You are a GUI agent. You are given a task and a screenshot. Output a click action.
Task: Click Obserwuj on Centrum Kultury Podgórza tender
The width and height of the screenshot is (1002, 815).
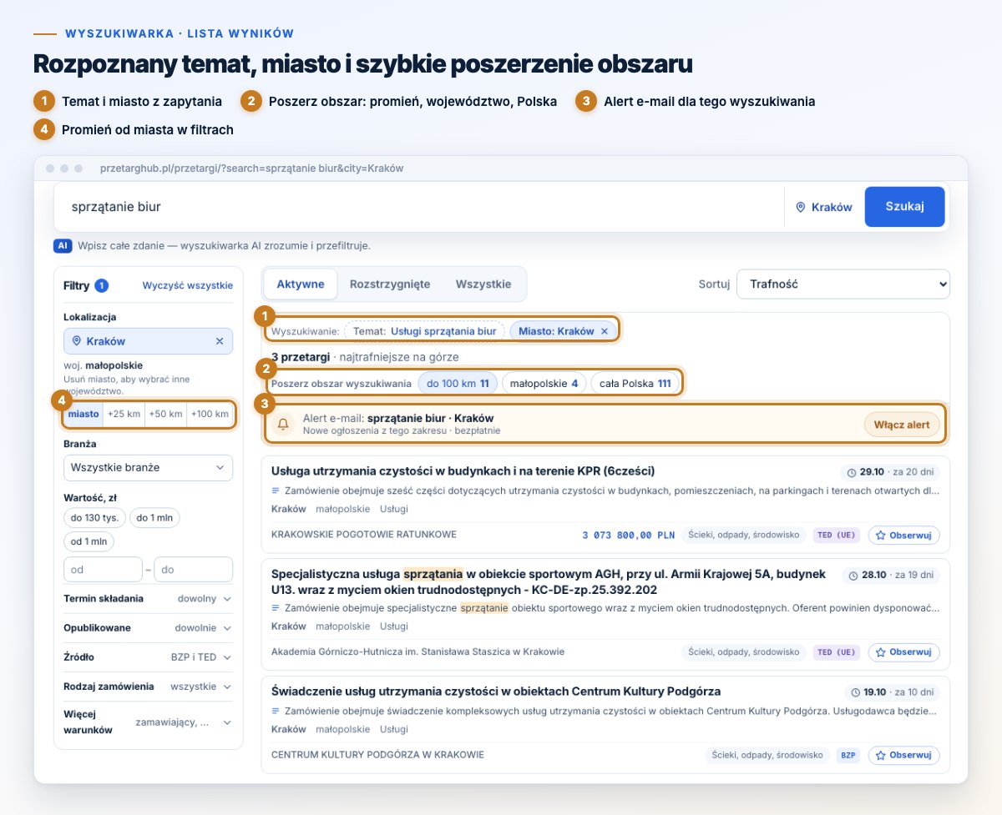tap(904, 755)
